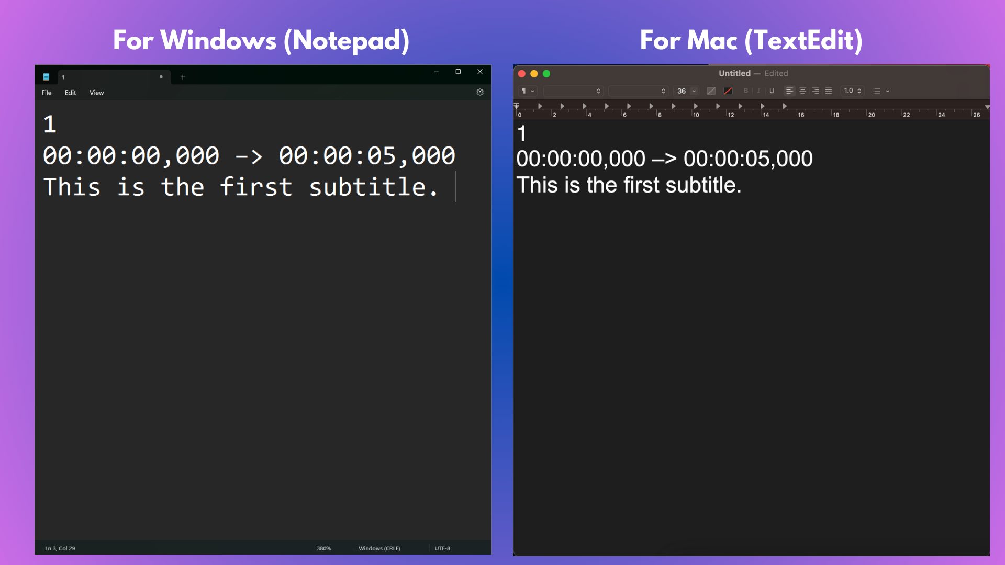Click the Notepad app icon
The image size is (1005, 565).
click(46, 77)
